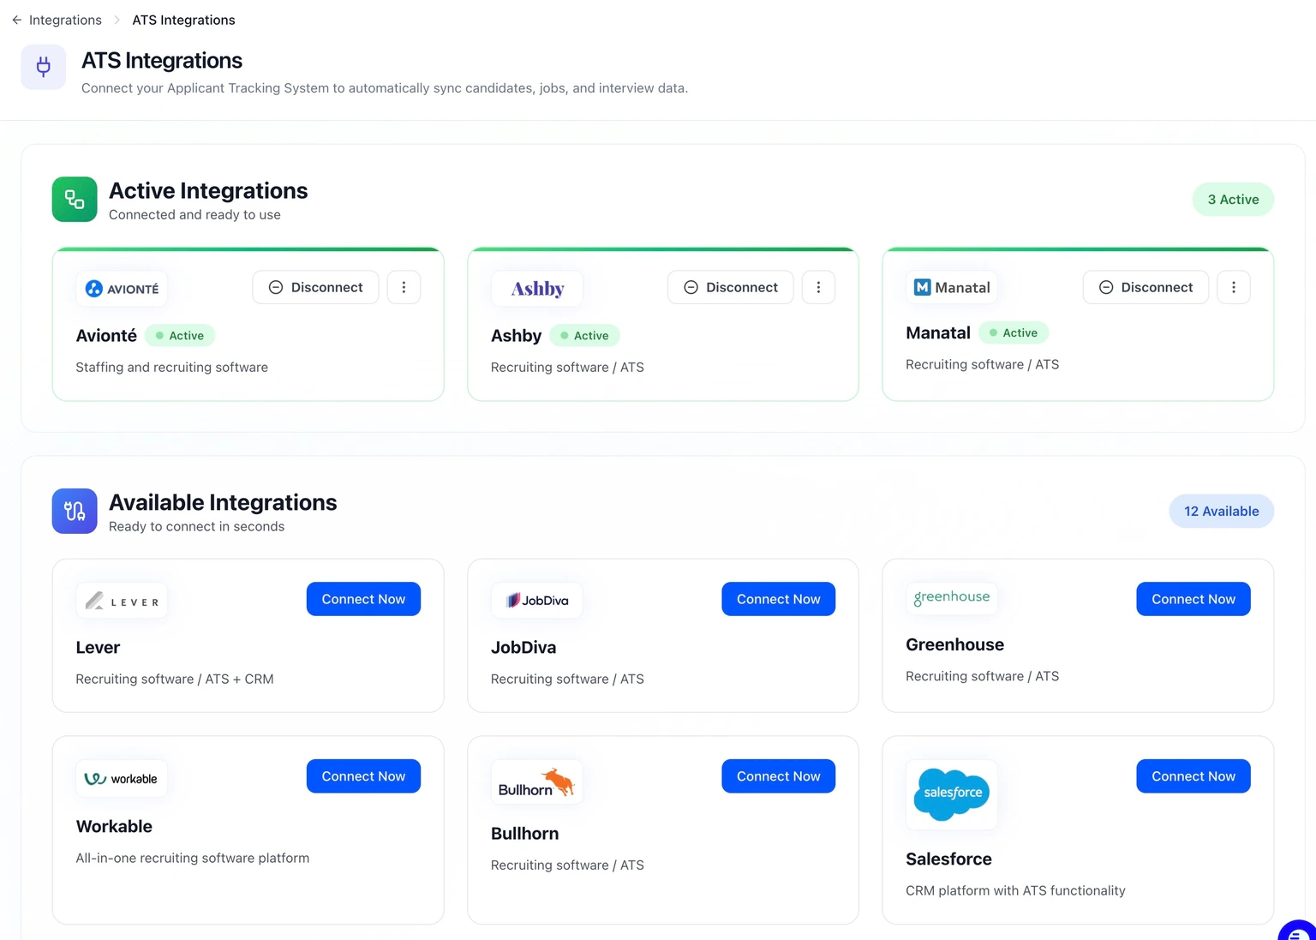Click the Greenhouse card title
The image size is (1316, 940).
point(954,644)
